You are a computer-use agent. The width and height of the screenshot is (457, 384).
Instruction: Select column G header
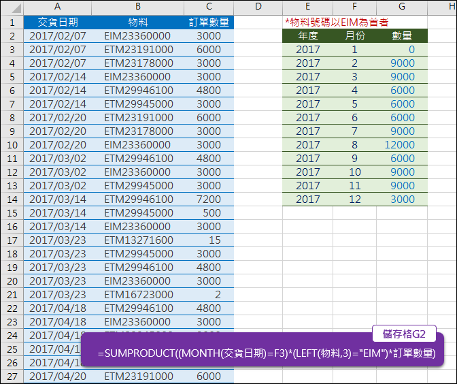[402, 7]
